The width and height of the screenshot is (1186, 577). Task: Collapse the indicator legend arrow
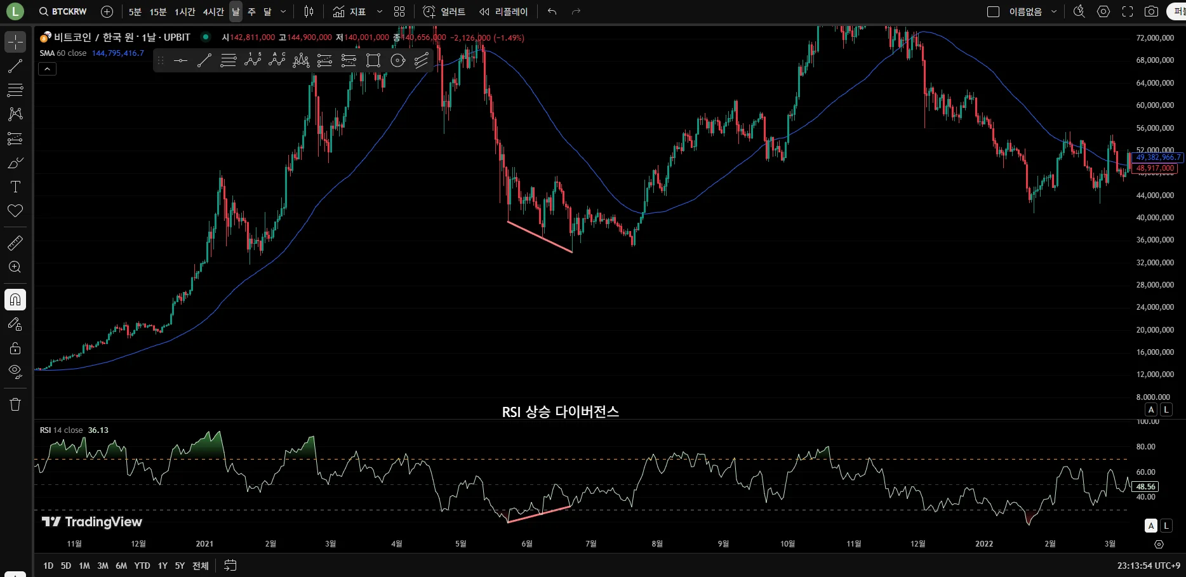pyautogui.click(x=48, y=69)
